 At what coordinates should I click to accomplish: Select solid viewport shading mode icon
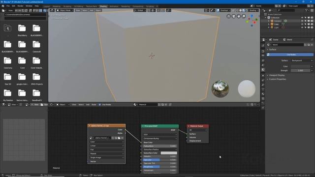point(241,10)
